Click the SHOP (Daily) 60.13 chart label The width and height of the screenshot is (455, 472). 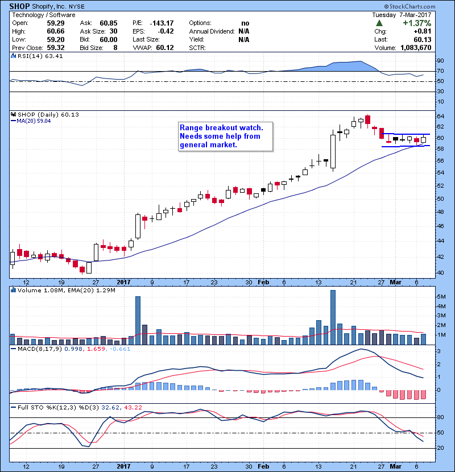click(x=48, y=115)
